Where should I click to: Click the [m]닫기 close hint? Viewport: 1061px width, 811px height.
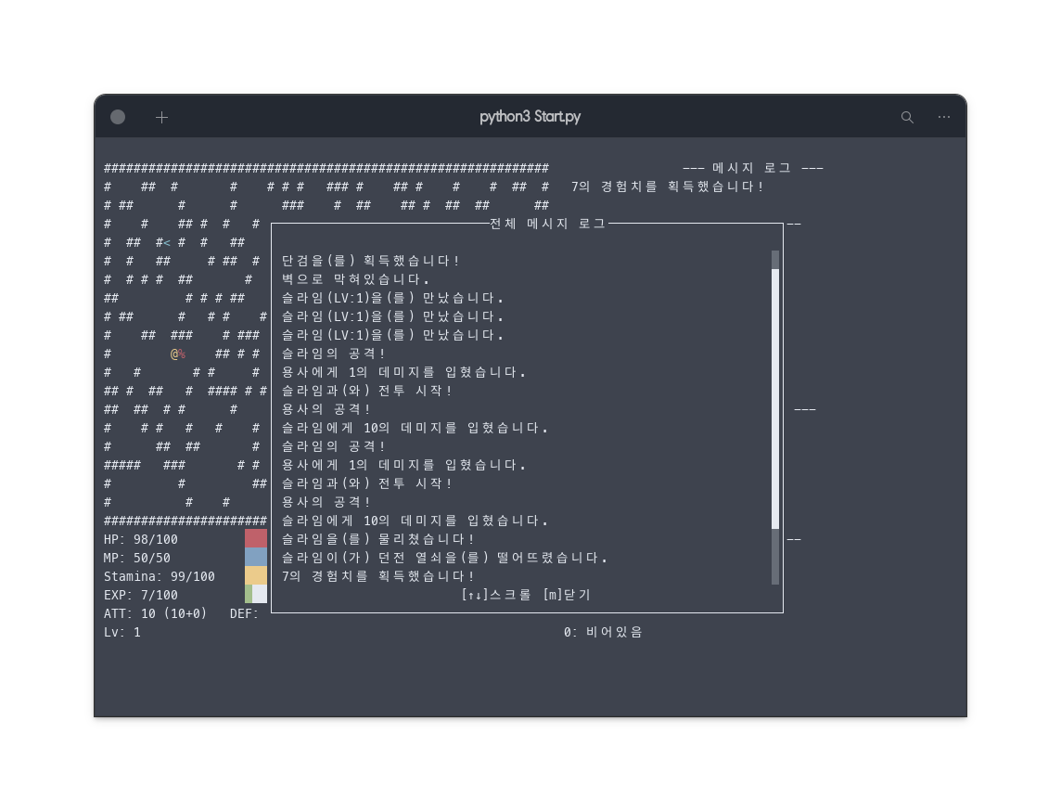point(567,594)
